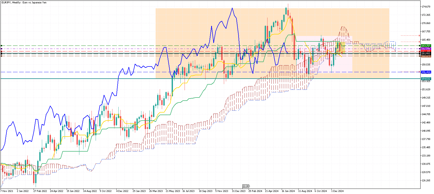This screenshot has height=194, width=434.
Task: Click the 19 Jun 2022 date label
Action: point(73,191)
